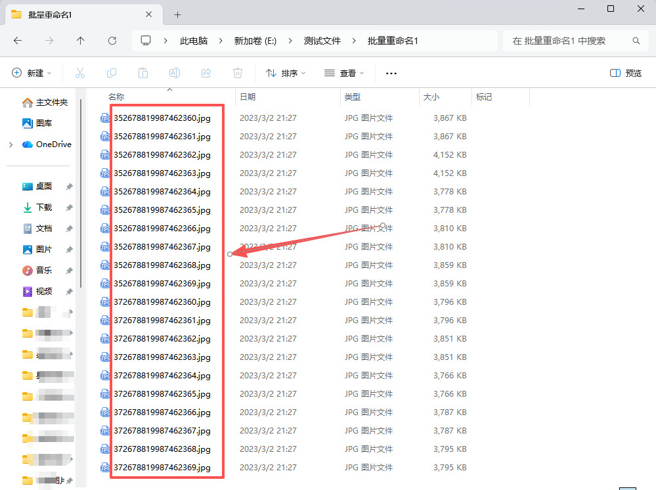Select file 352678819987462369.jpg
This screenshot has height=490, width=656.
[x=162, y=284]
